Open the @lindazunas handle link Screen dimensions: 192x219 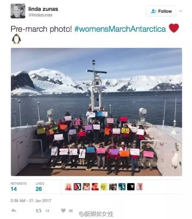[x=40, y=15]
